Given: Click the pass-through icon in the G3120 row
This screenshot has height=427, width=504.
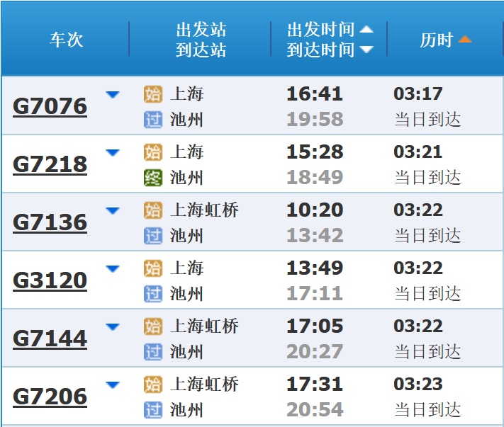Looking at the screenshot, I should pyautogui.click(x=152, y=293).
